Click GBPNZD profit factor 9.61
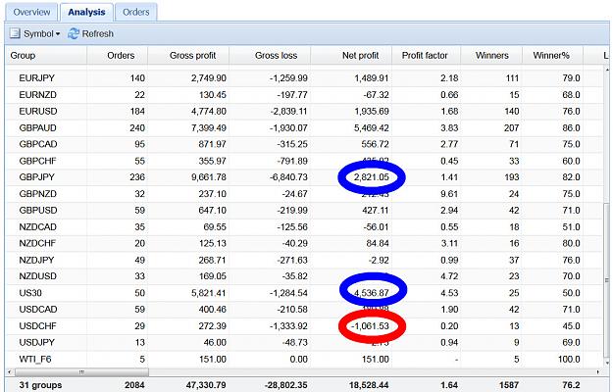The image size is (613, 392). click(449, 194)
